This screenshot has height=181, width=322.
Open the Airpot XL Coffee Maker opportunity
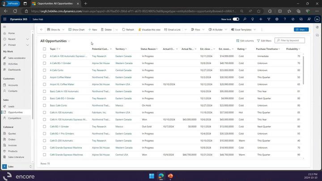pos(62,84)
